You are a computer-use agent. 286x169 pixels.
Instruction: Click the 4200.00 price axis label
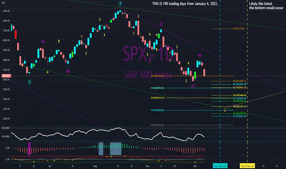6,21
